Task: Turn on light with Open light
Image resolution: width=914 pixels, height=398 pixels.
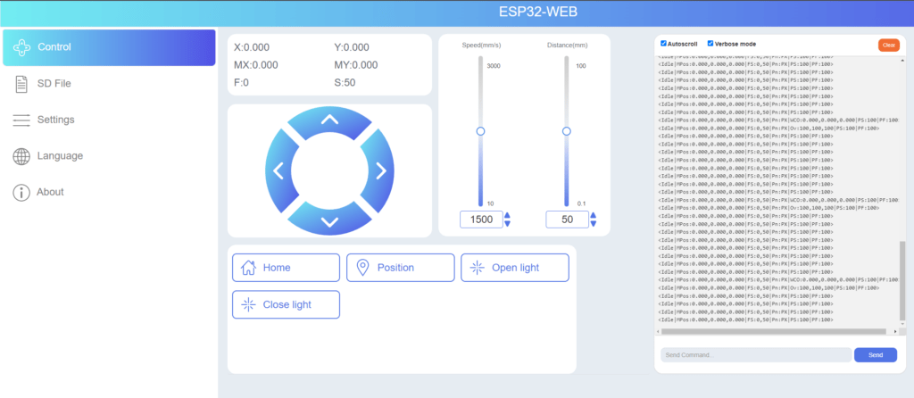Action: point(514,268)
